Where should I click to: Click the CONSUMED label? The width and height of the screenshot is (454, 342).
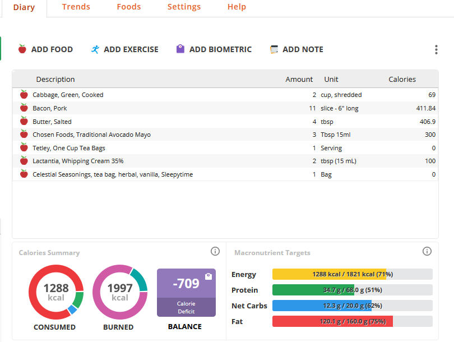[x=54, y=327]
